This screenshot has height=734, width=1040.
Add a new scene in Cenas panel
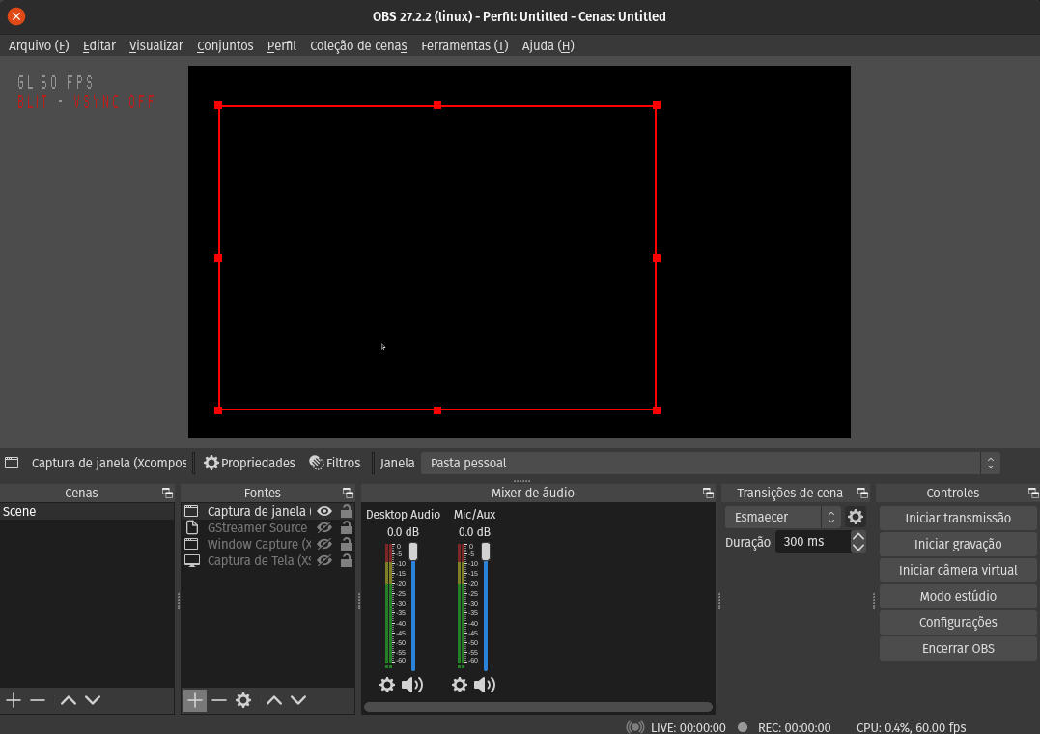point(14,700)
